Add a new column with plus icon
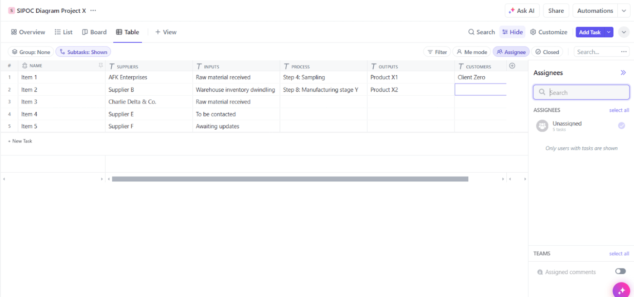Image resolution: width=634 pixels, height=297 pixels. (x=512, y=66)
